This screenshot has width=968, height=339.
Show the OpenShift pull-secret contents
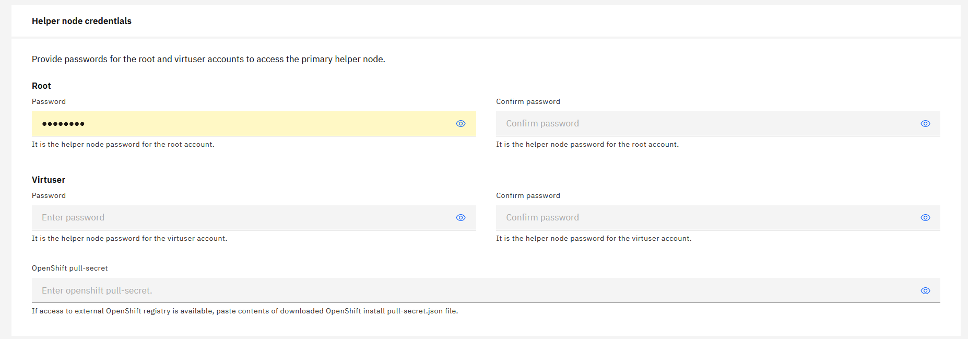925,291
